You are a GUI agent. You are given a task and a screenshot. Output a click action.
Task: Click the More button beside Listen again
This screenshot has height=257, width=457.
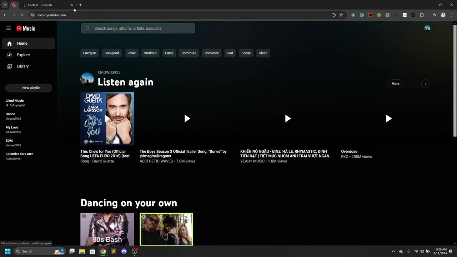tap(395, 84)
